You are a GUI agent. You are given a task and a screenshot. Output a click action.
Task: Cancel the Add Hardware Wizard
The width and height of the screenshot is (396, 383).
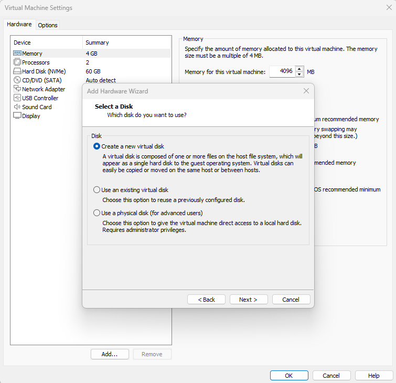click(291, 300)
